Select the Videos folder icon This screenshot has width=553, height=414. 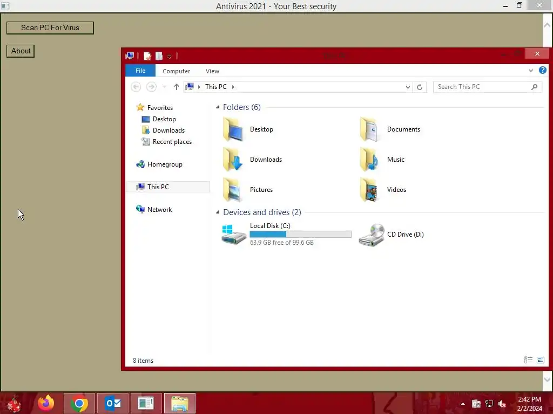click(x=369, y=190)
